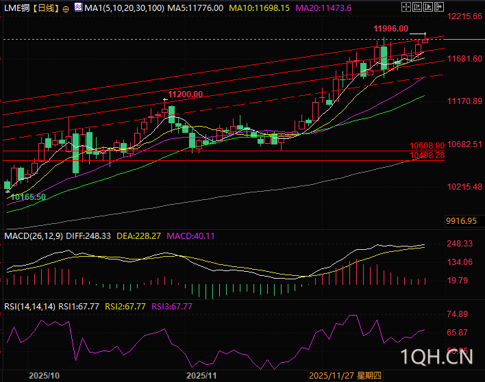Click the 65.87 RSI axis value

pyautogui.click(x=458, y=333)
